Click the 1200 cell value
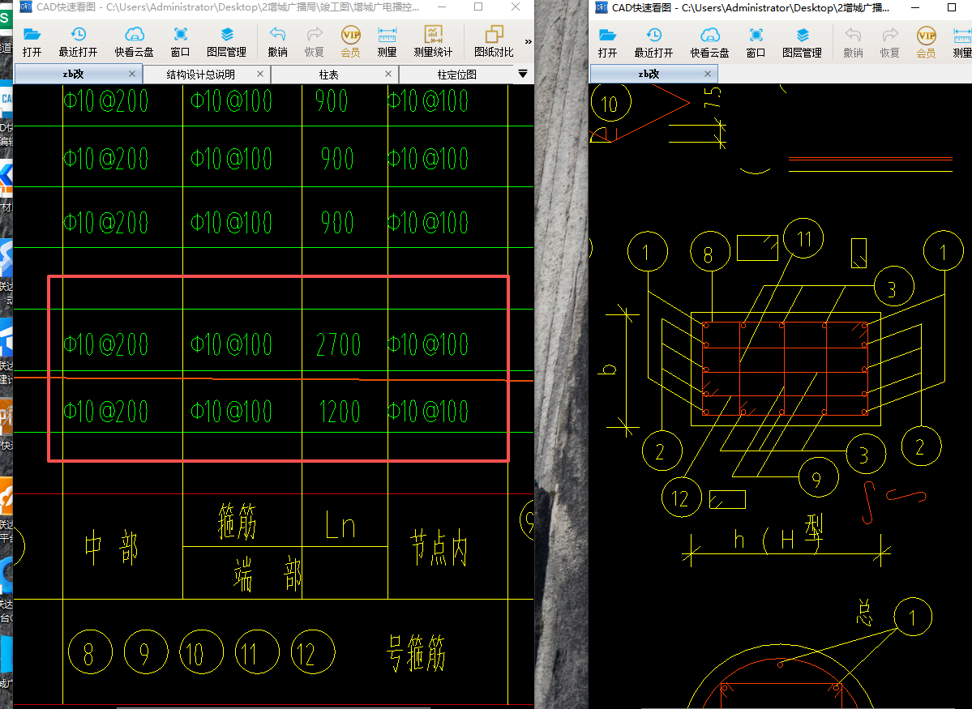Image resolution: width=972 pixels, height=709 pixels. [340, 412]
